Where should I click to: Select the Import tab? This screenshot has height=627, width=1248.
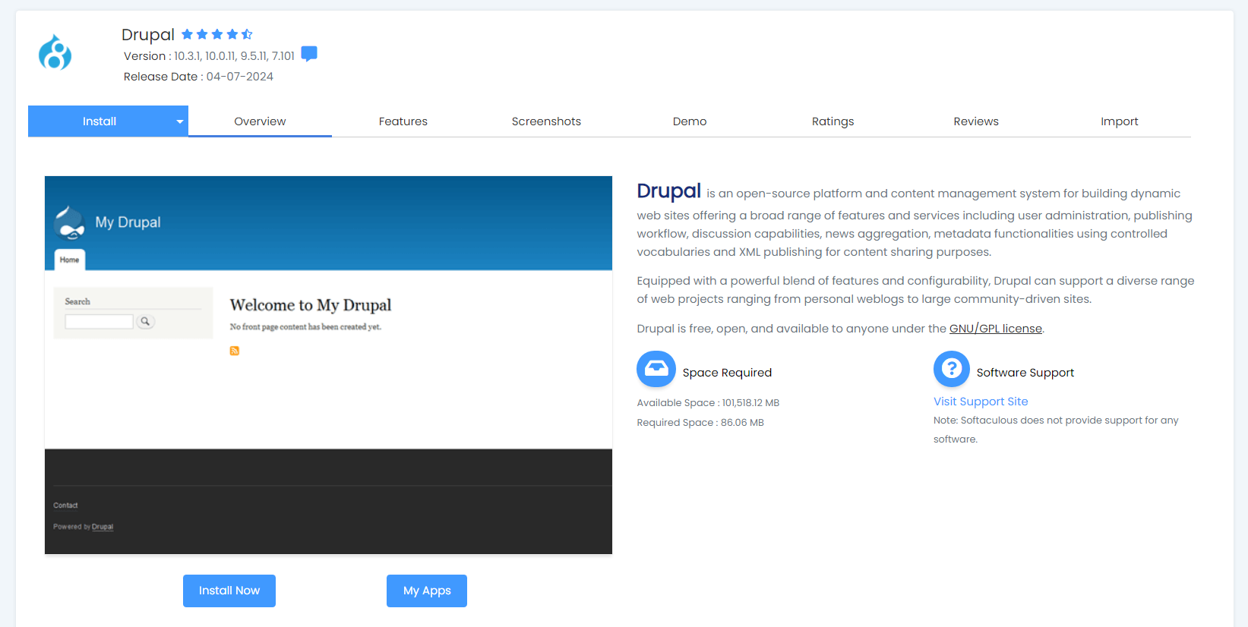tap(1119, 121)
